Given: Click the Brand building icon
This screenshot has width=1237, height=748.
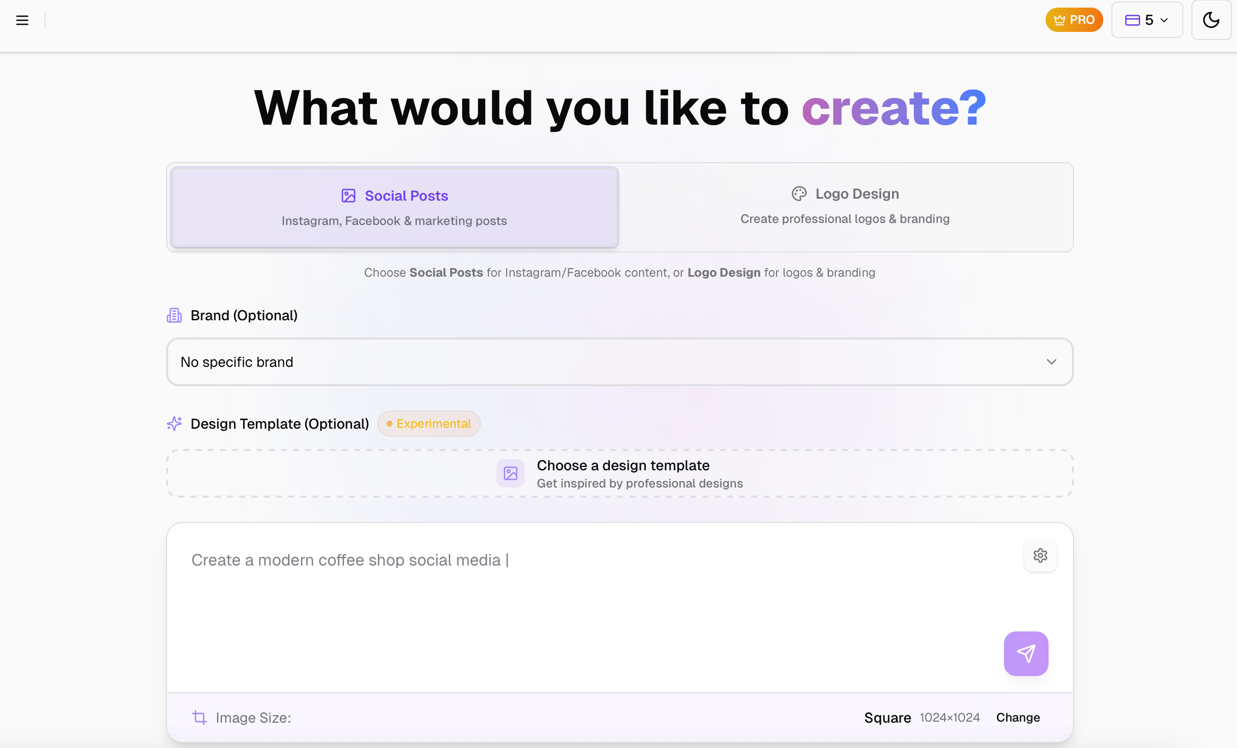Looking at the screenshot, I should pyautogui.click(x=174, y=316).
